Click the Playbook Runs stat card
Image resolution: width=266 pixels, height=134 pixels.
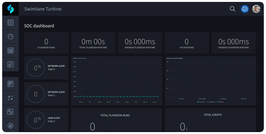46,43
